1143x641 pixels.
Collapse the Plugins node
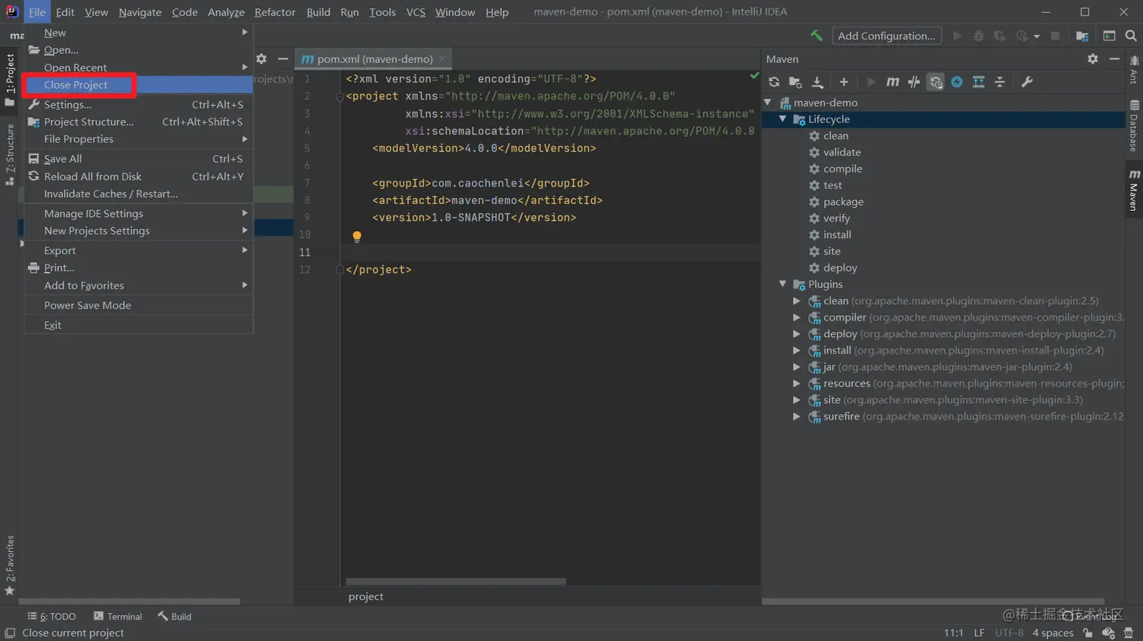(x=783, y=284)
